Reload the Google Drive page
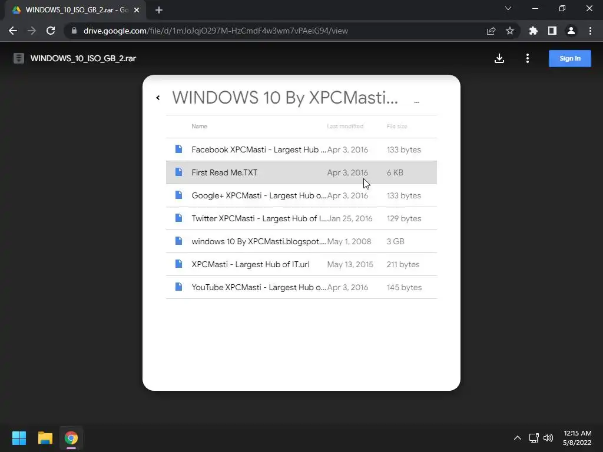Viewport: 603px width, 452px height. [x=51, y=31]
